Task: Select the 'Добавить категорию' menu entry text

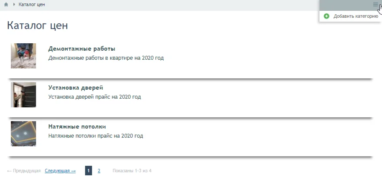Action: click(356, 16)
